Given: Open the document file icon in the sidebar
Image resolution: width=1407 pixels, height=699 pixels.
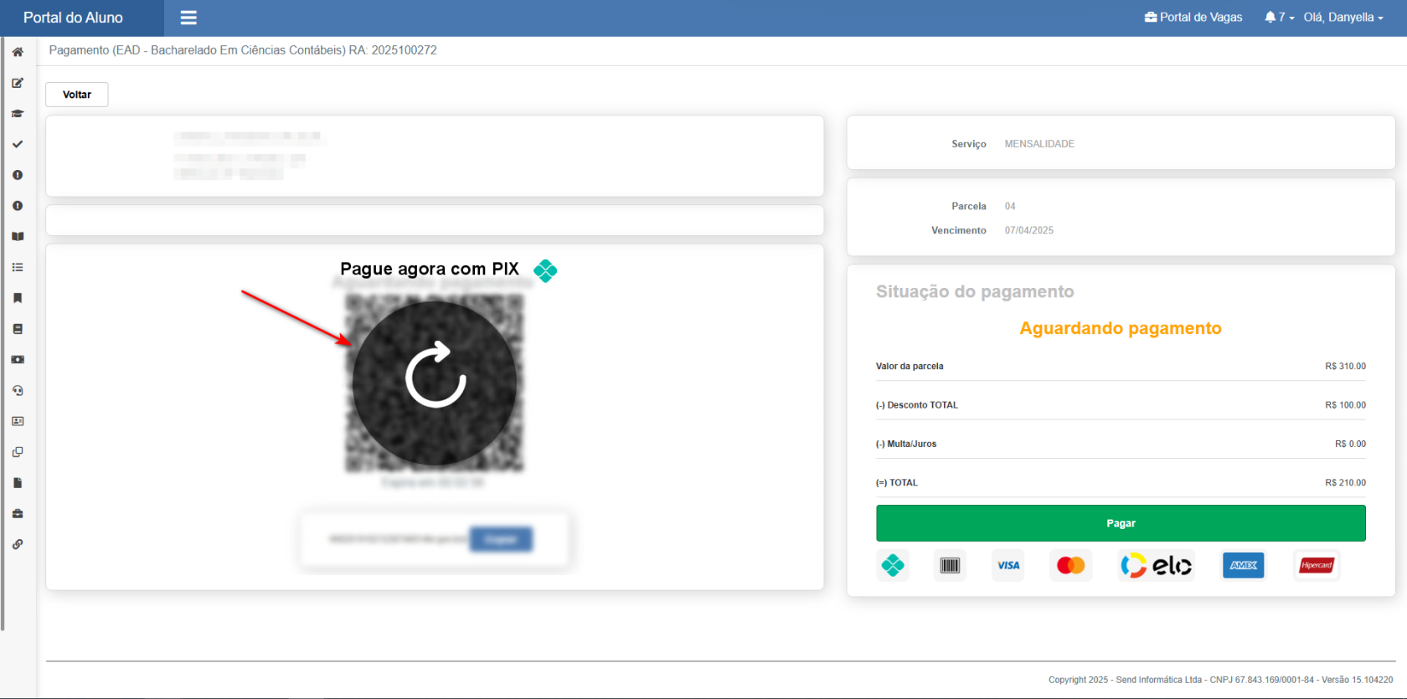Looking at the screenshot, I should [18, 483].
